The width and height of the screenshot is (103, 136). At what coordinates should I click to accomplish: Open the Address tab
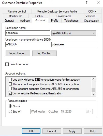point(25,21)
